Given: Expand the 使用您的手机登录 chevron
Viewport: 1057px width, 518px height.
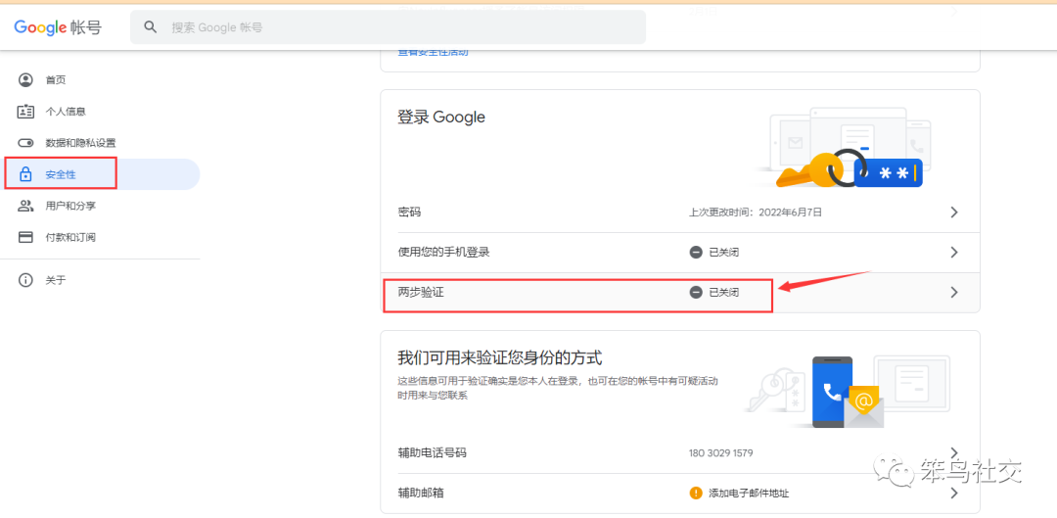Looking at the screenshot, I should tap(954, 253).
